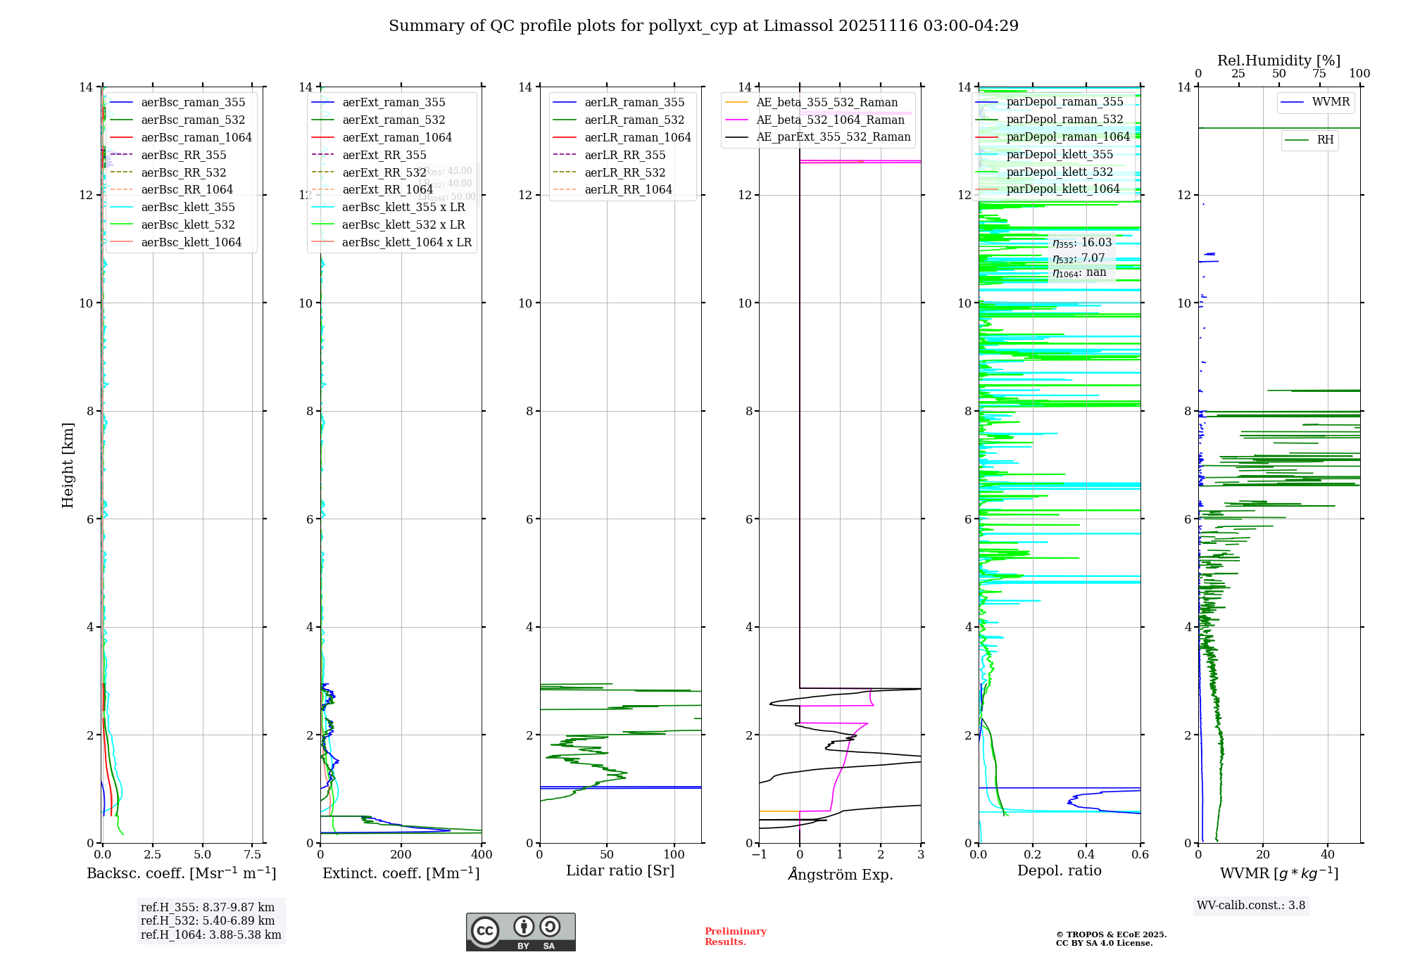Viewport: 1408px width, 957px height.
Task: Select the aerBsc_klett_1064 legend entry
Action: [x=191, y=243]
